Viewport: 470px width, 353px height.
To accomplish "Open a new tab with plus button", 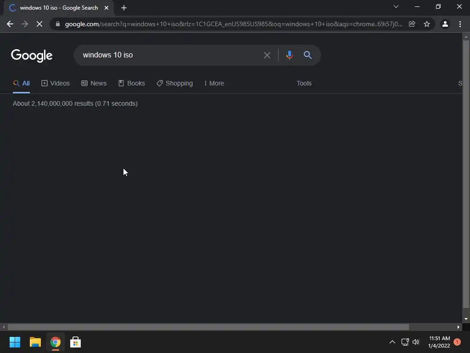I will 124,8.
